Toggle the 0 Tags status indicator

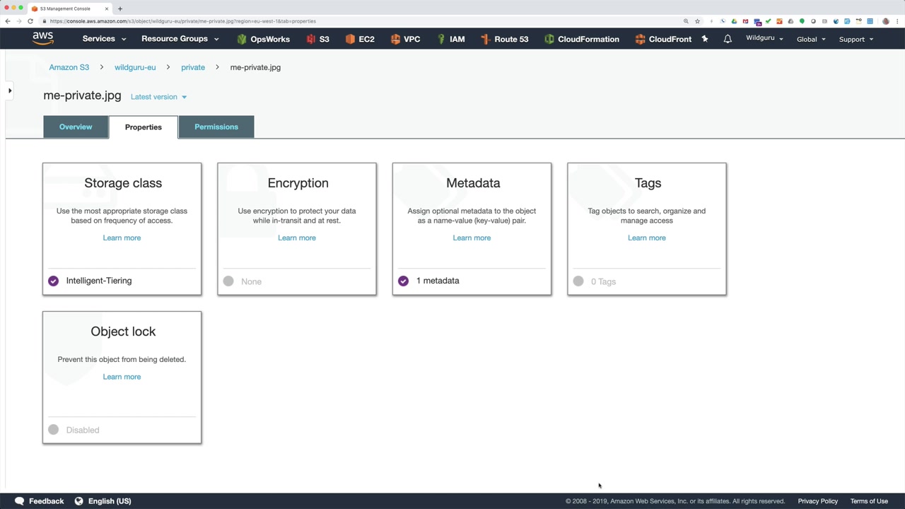coord(578,281)
